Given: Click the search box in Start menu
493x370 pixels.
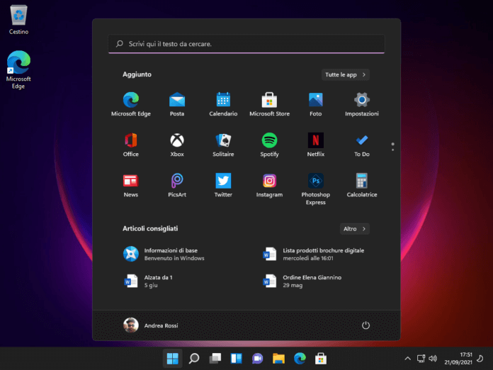Looking at the screenshot, I should (x=246, y=44).
